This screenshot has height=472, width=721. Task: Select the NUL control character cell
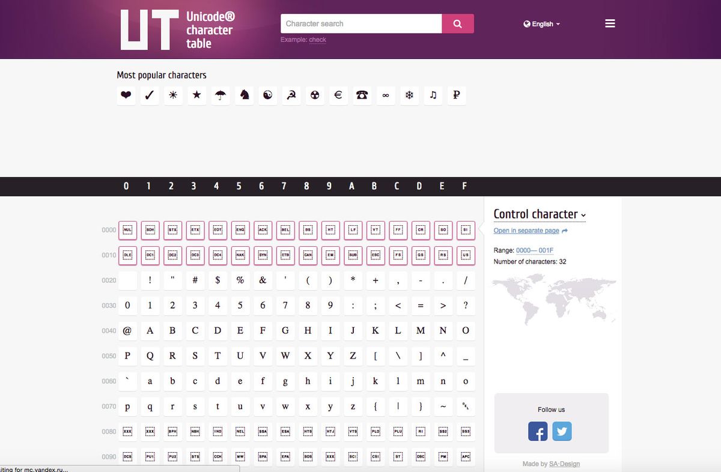pyautogui.click(x=127, y=230)
